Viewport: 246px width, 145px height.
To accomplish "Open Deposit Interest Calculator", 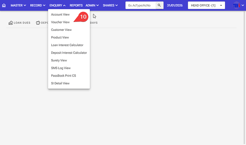I will [x=69, y=53].
